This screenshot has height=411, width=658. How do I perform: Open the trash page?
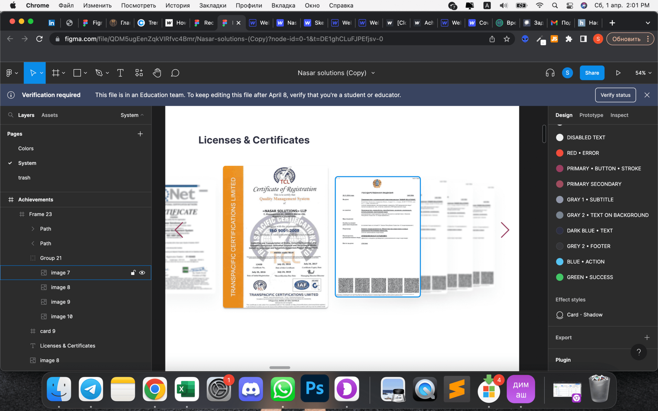[24, 178]
